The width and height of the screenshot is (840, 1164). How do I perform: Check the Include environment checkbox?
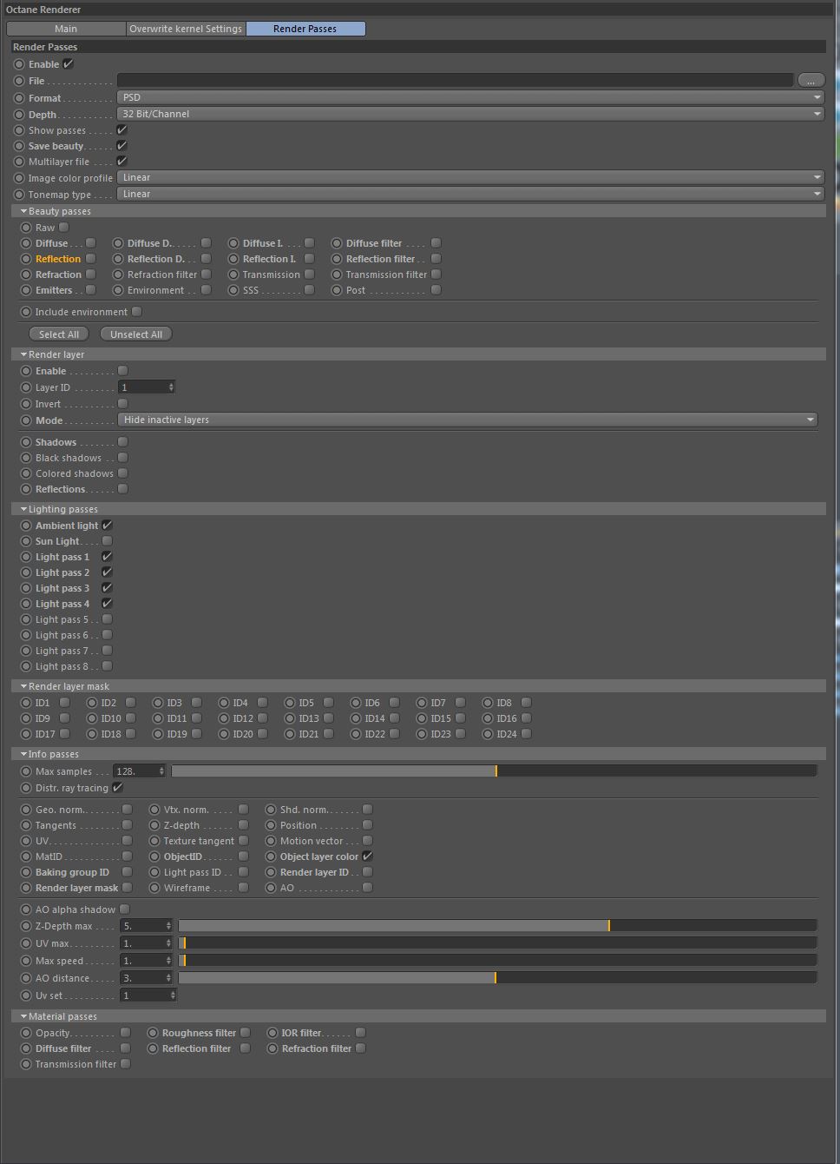[x=136, y=312]
